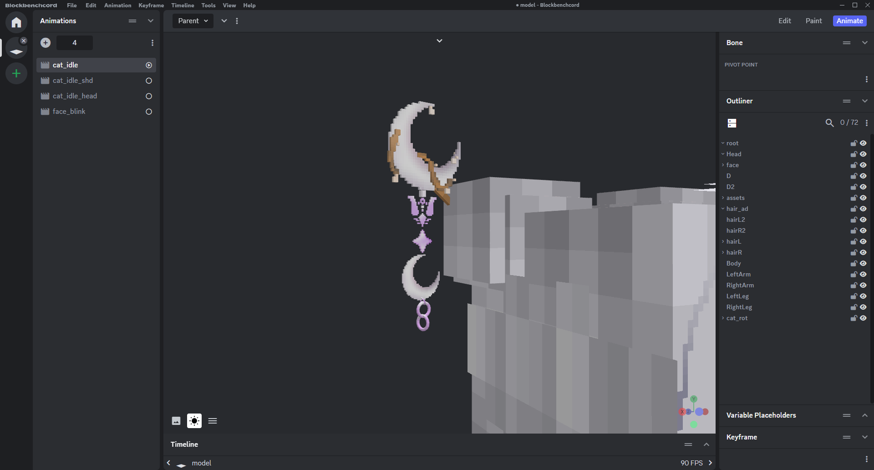This screenshot has height=470, width=874.
Task: Click the image screenshot icon below the viewport
Action: [x=176, y=421]
